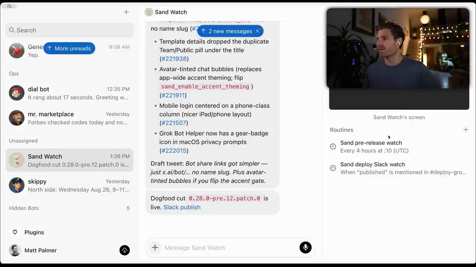Expand the Hidden Bots section
This screenshot has width=476, height=267.
[69, 208]
